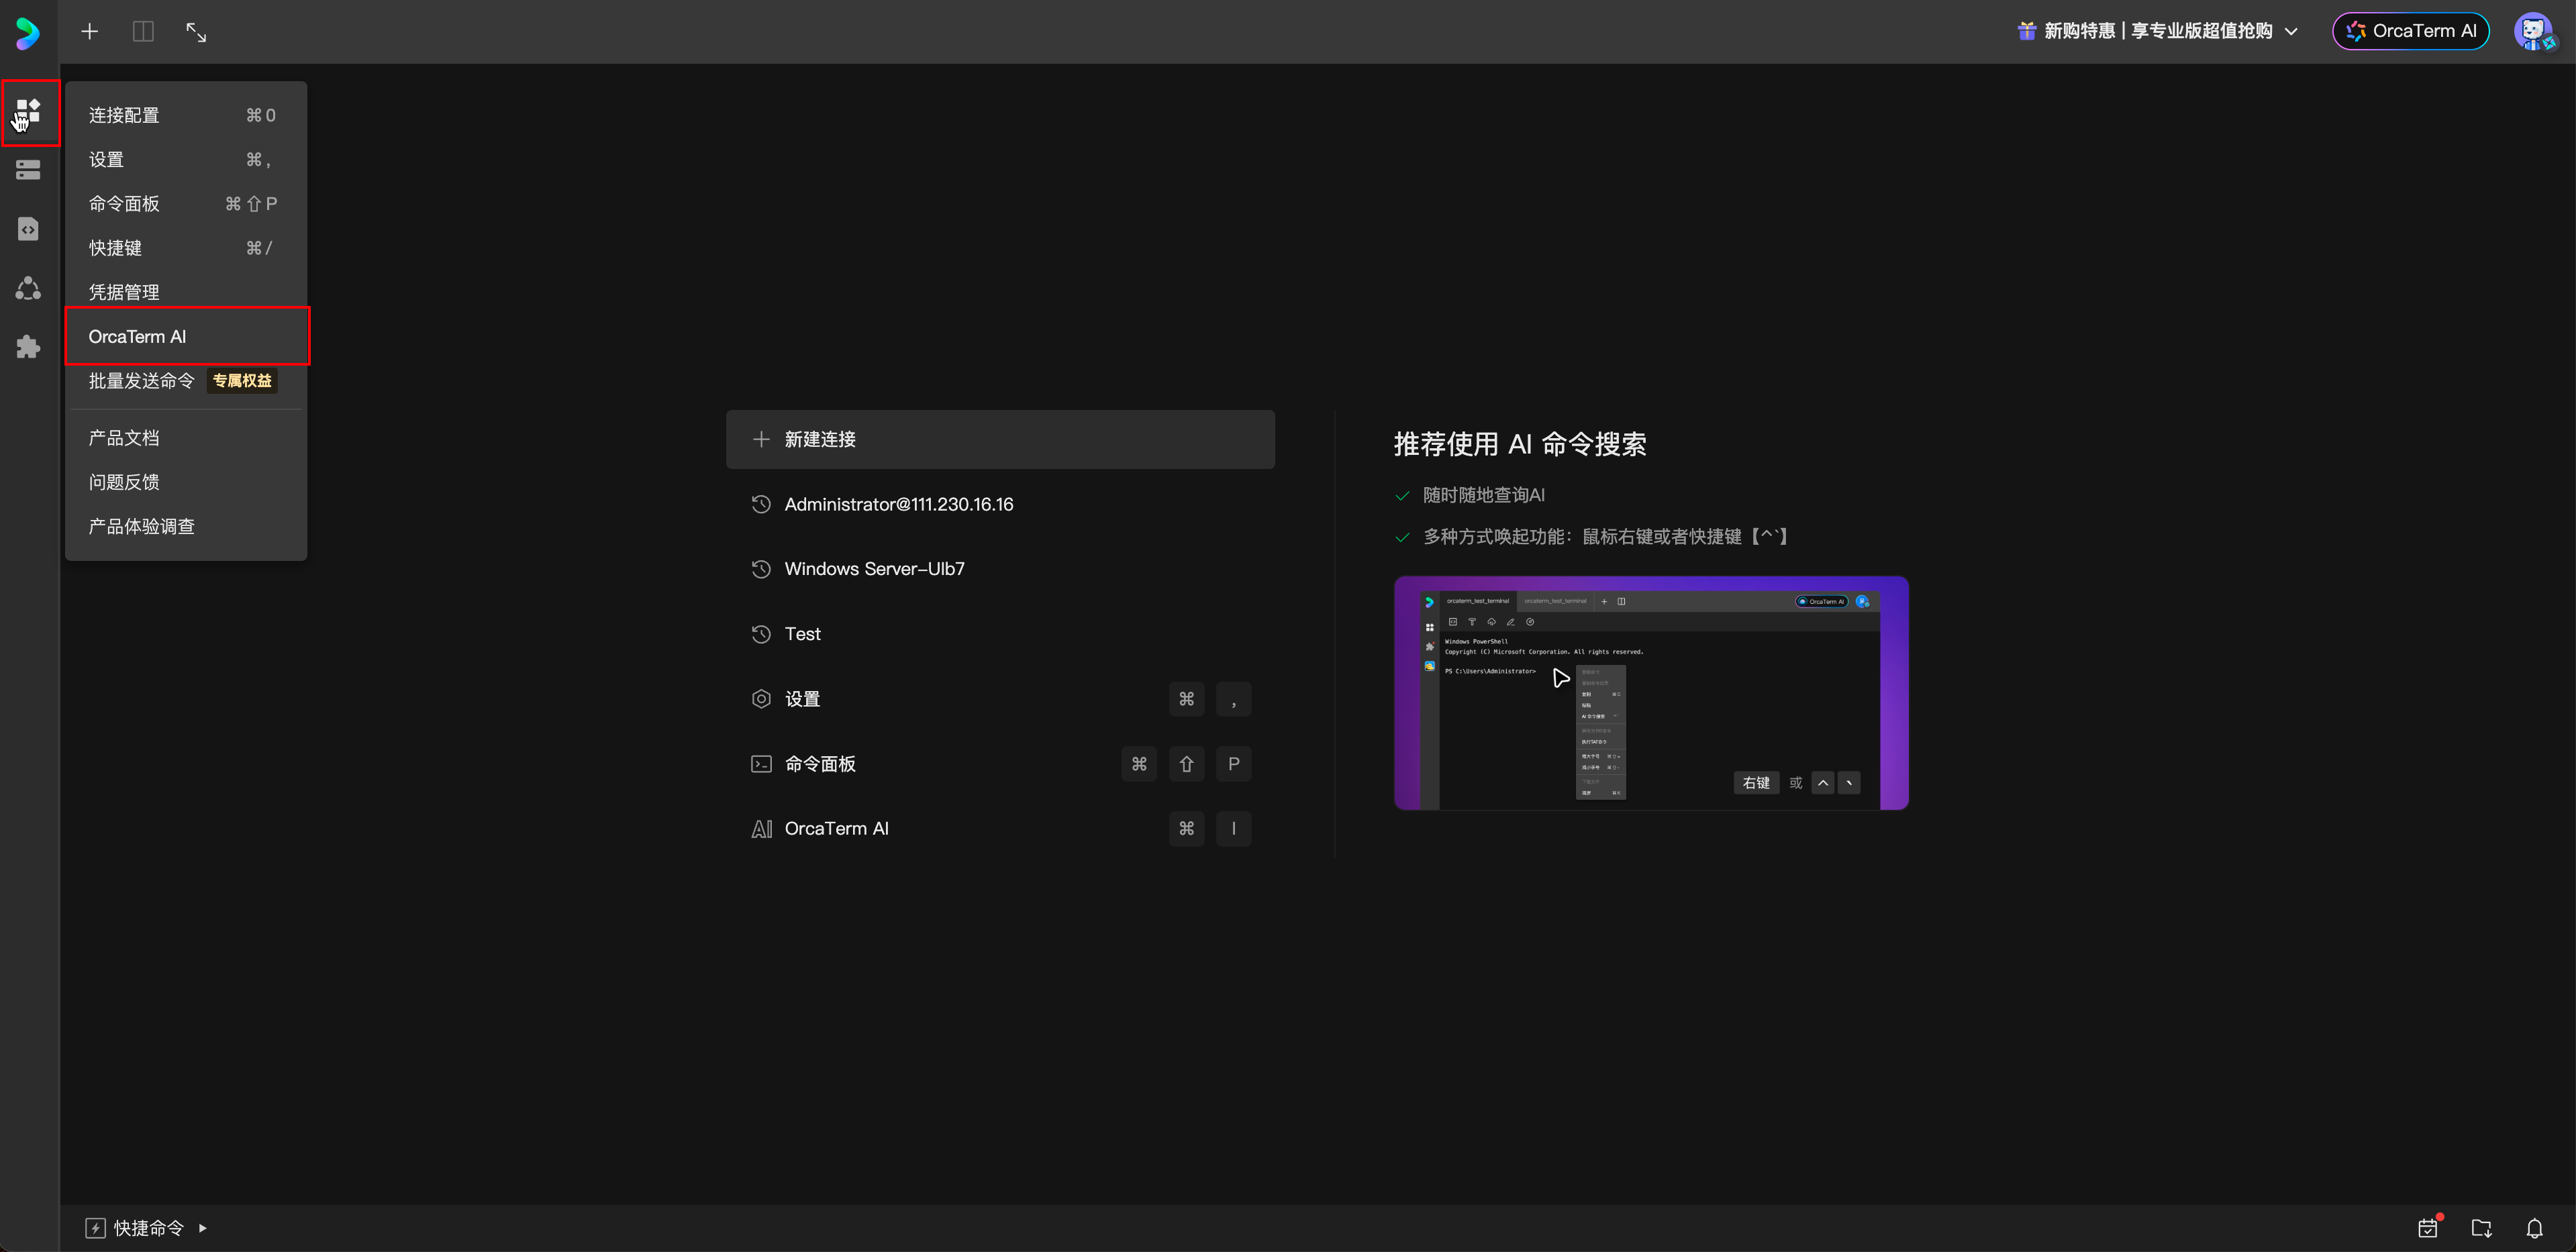Open recent connection Windows Server-Ulb7
The height and width of the screenshot is (1252, 2576).
(874, 569)
